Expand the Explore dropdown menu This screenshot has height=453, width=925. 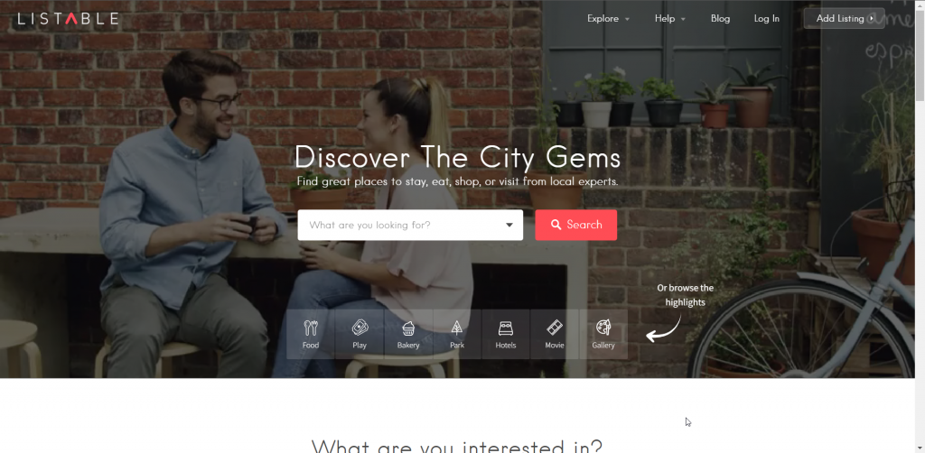(608, 19)
